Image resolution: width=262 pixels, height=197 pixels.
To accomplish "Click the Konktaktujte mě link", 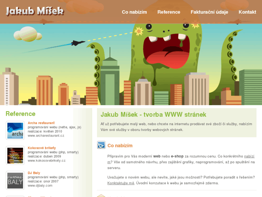I will click(x=121, y=183).
